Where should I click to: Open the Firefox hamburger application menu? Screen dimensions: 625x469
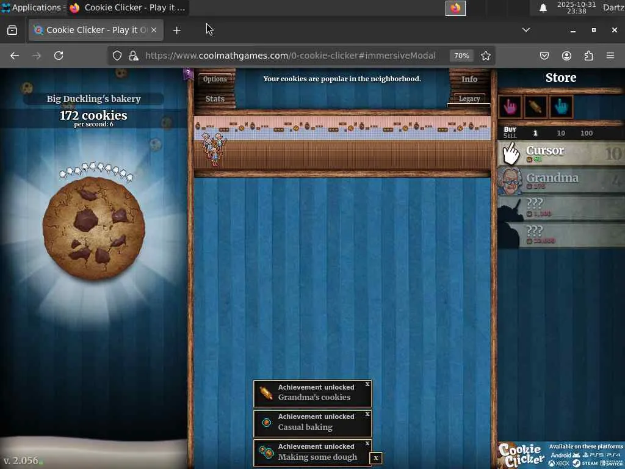(x=610, y=56)
